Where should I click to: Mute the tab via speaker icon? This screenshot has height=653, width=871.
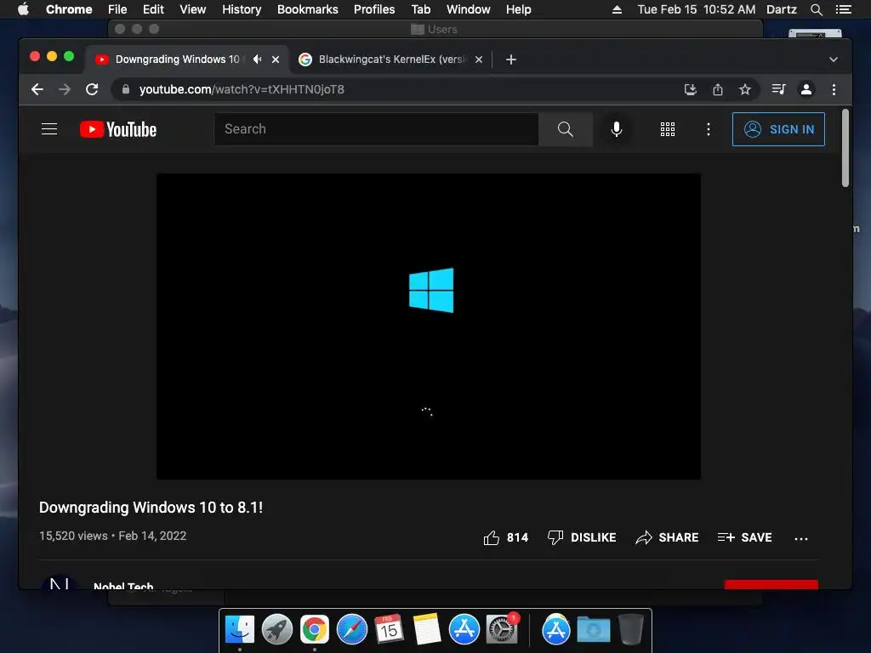click(x=257, y=59)
